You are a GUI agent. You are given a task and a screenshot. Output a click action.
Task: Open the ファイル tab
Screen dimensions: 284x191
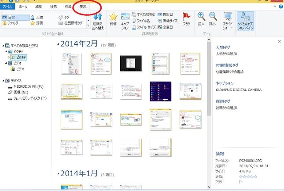pyautogui.click(x=7, y=7)
